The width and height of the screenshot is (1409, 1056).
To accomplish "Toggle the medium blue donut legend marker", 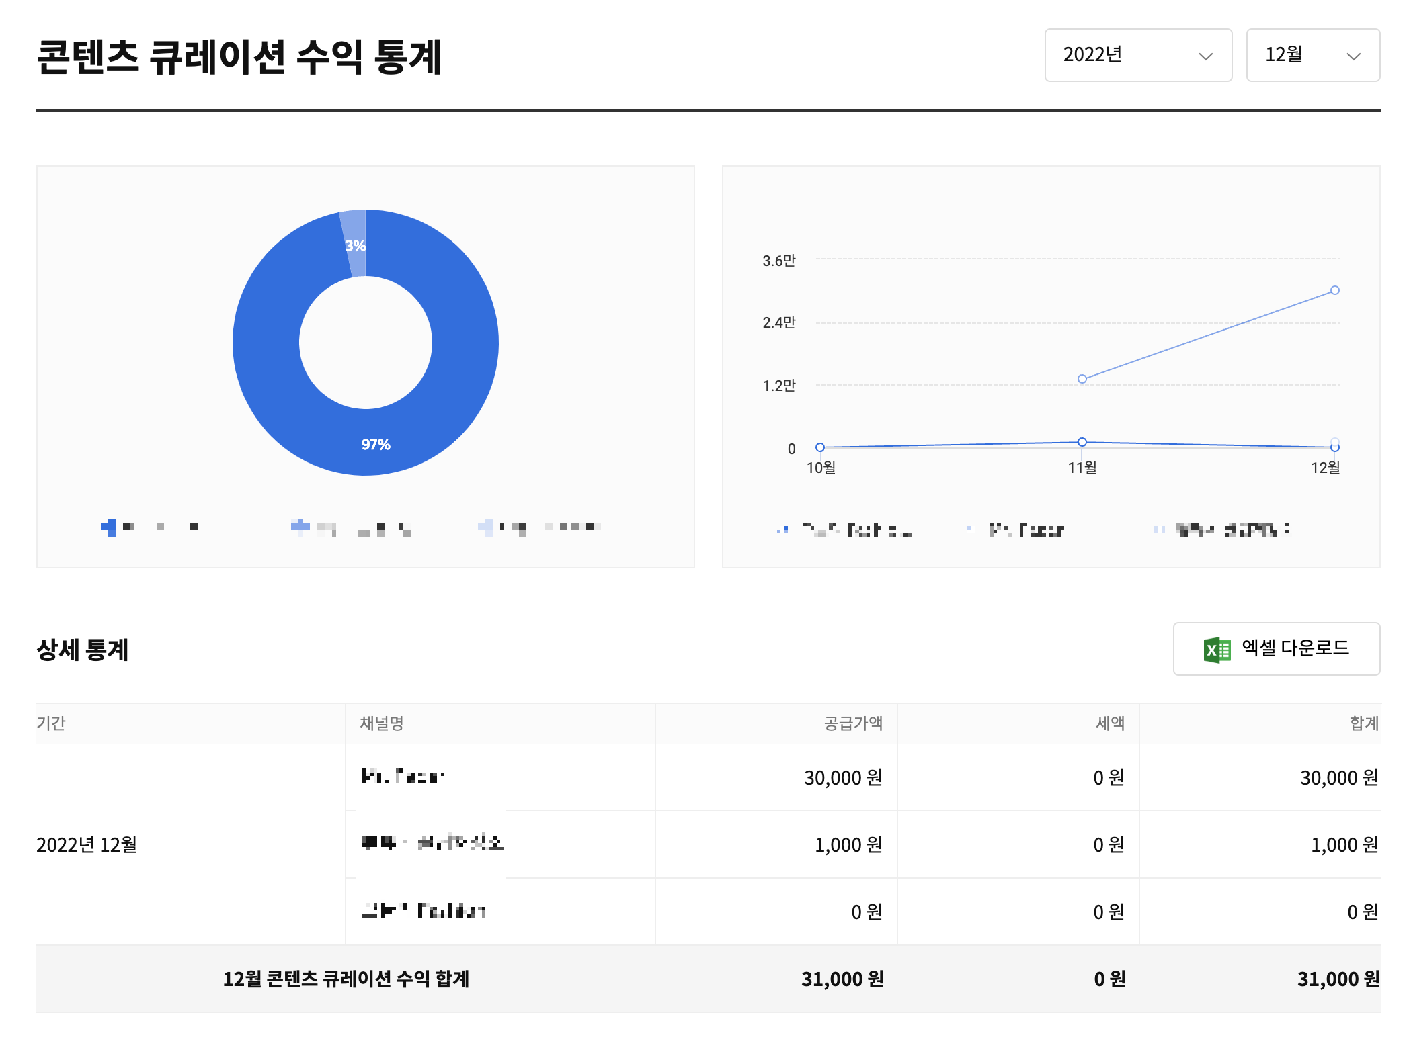I will pos(300,527).
